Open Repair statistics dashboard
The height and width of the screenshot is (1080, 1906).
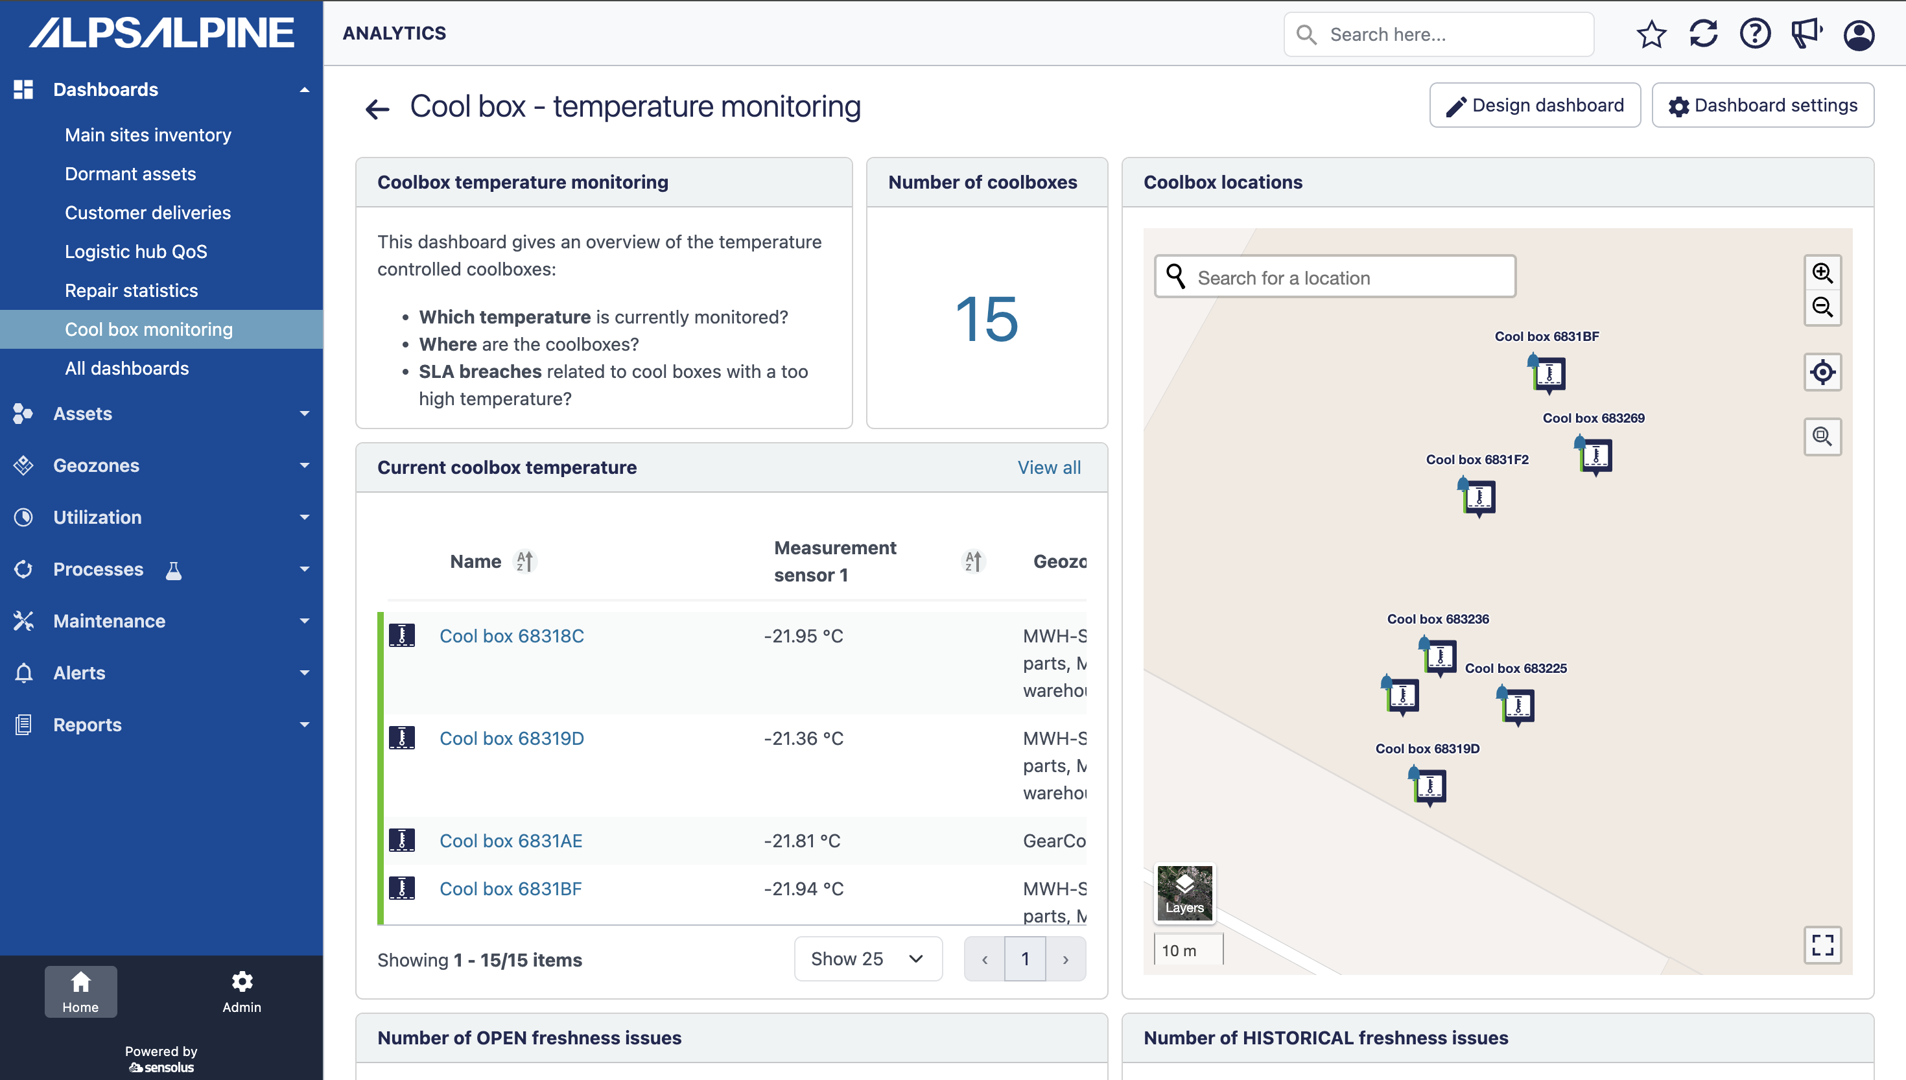pos(131,290)
